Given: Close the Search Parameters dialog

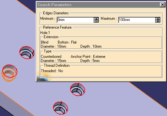Looking at the screenshot, I should [163, 5].
